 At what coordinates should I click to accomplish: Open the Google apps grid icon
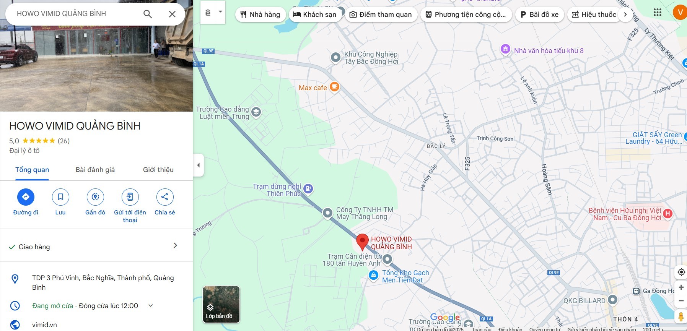pyautogui.click(x=658, y=13)
